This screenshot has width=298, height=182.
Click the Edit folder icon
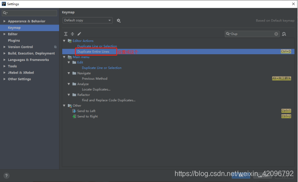74,62
